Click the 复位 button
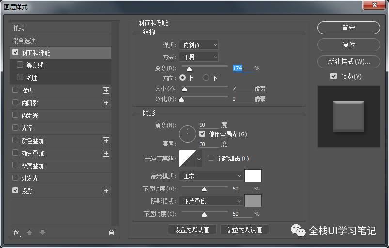The height and width of the screenshot is (248, 389). click(x=349, y=44)
